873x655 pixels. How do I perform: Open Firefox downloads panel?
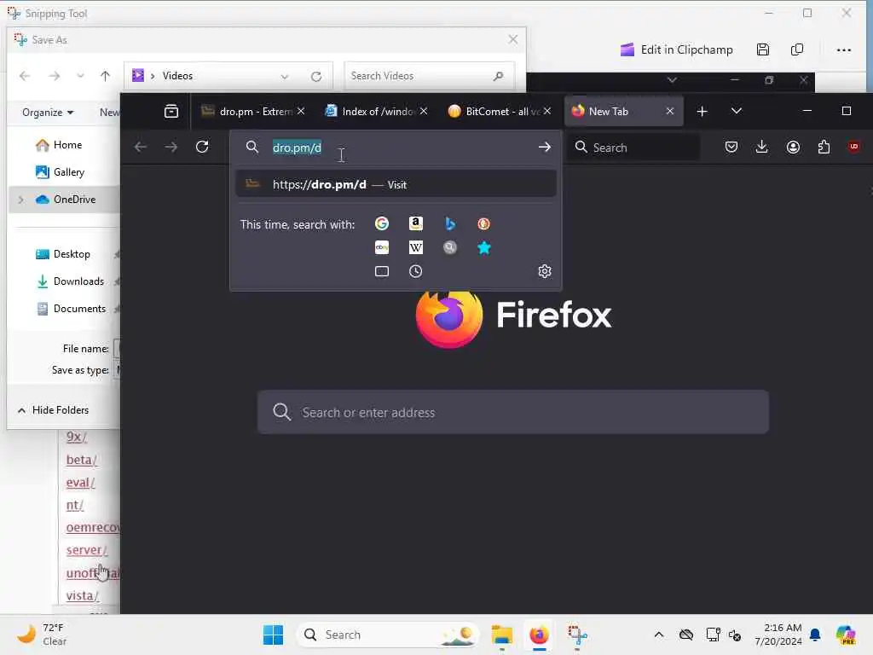(x=762, y=147)
